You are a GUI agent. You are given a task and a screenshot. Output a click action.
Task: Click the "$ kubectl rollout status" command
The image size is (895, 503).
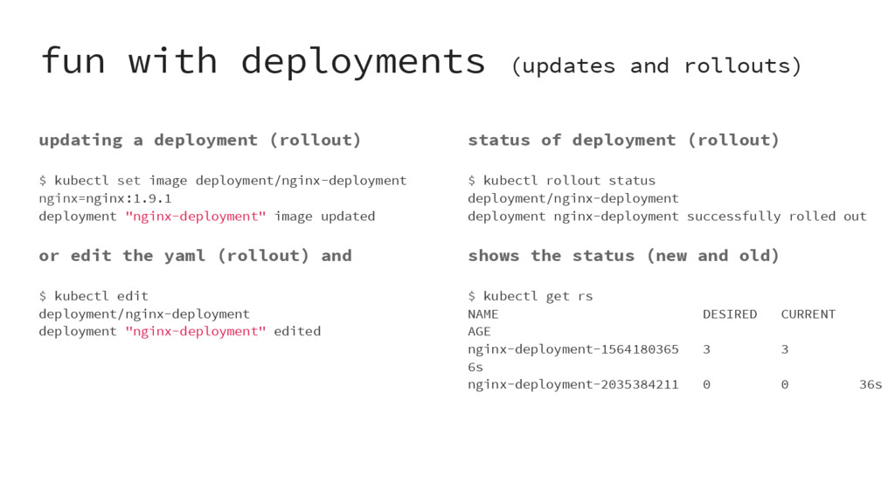(x=562, y=181)
